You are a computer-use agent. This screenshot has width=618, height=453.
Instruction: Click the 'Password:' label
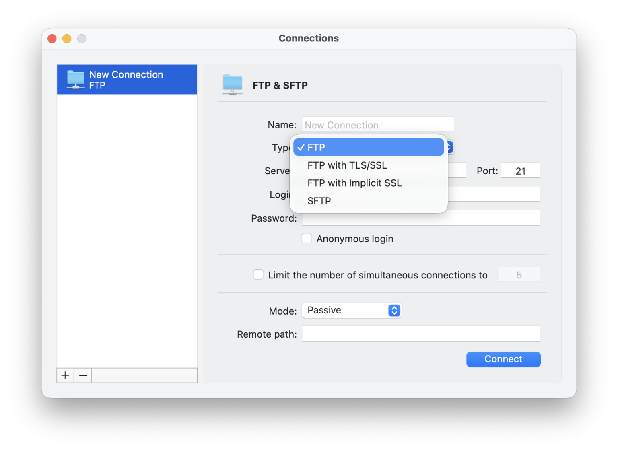(x=274, y=218)
